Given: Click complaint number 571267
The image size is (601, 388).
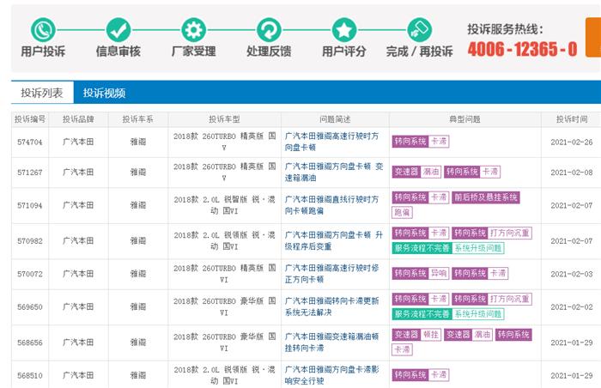Looking at the screenshot, I should (x=29, y=173).
